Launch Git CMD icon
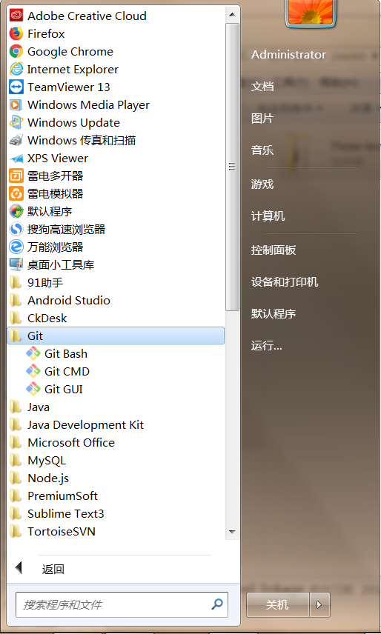The width and height of the screenshot is (381, 634). (x=33, y=372)
